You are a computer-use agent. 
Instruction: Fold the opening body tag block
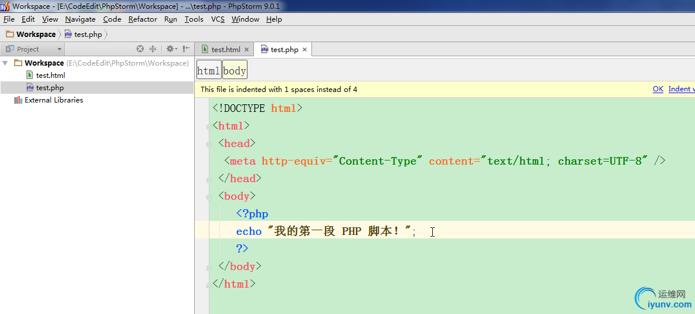point(209,198)
